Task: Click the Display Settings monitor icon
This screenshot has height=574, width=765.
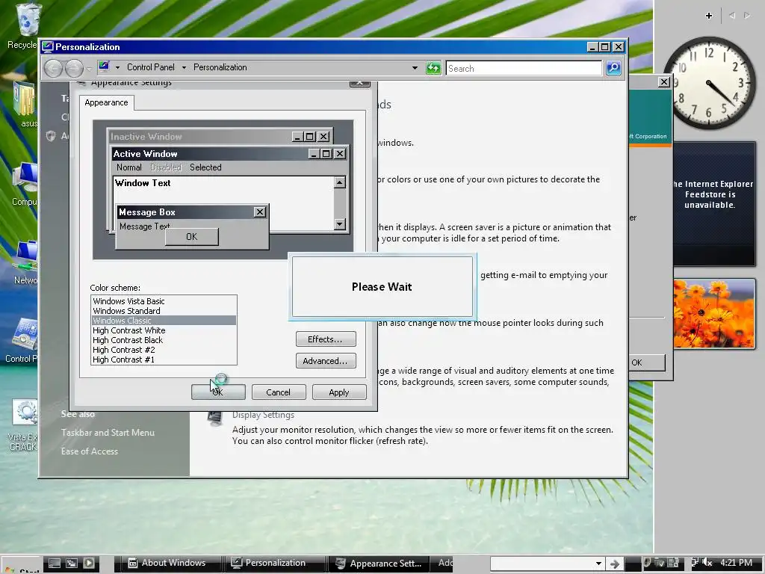Action: (215, 419)
